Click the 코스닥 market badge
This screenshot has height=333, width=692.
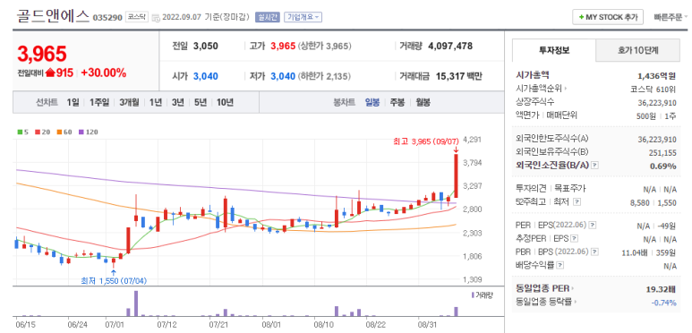(x=137, y=17)
